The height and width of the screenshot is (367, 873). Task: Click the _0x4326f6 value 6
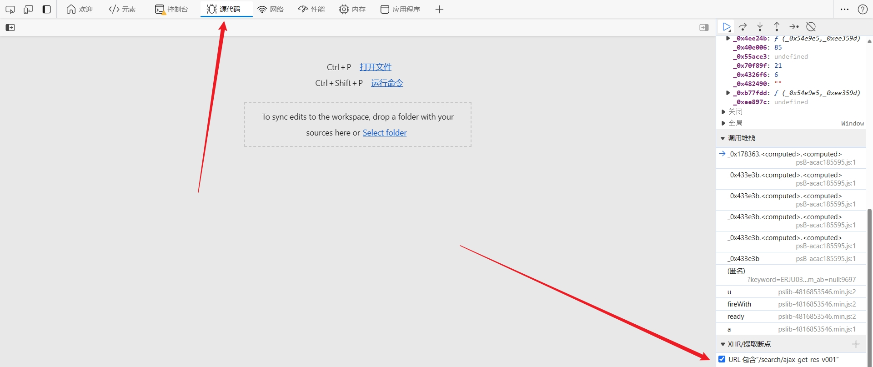[x=776, y=75]
